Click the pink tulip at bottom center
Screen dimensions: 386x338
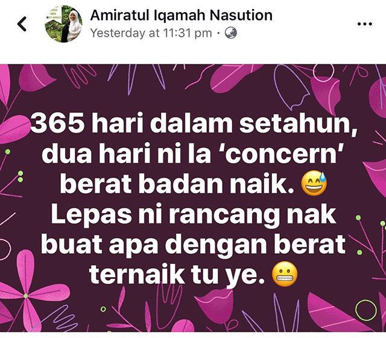pos(214,304)
